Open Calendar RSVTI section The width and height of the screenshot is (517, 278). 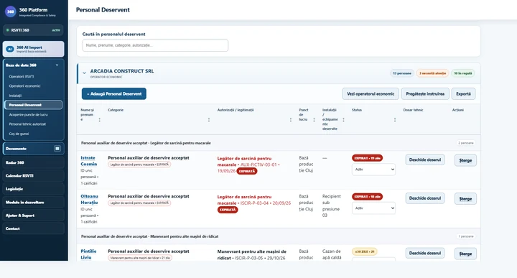point(33,176)
